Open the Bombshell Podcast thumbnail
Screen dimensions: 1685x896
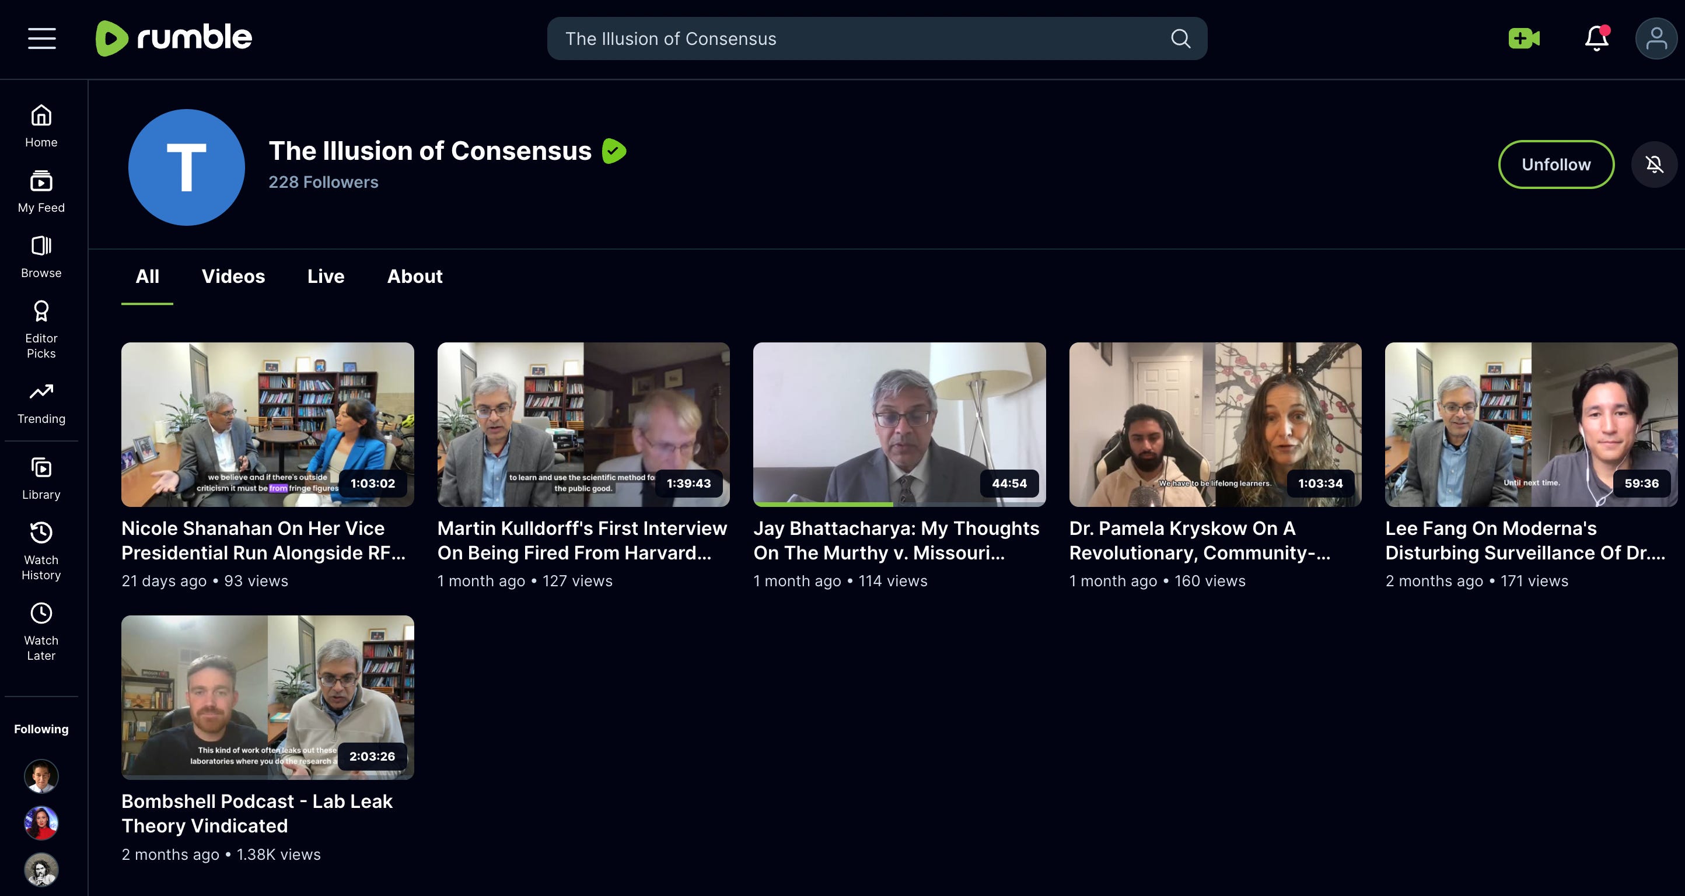click(268, 697)
